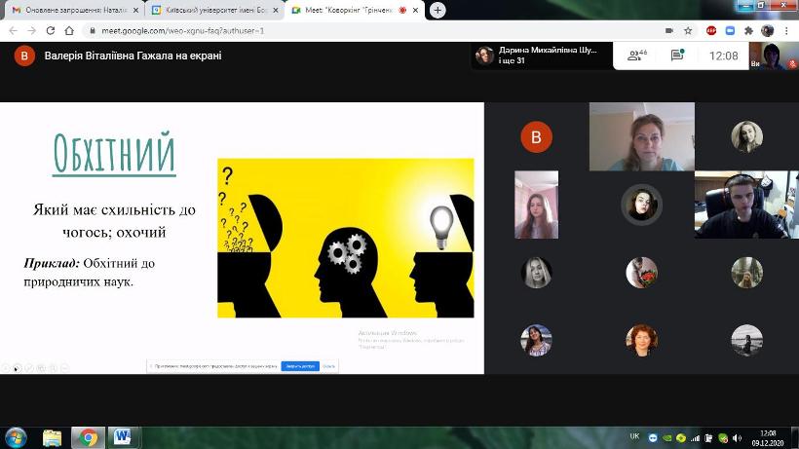Switch to the Gmail invitation tab

[x=68, y=10]
